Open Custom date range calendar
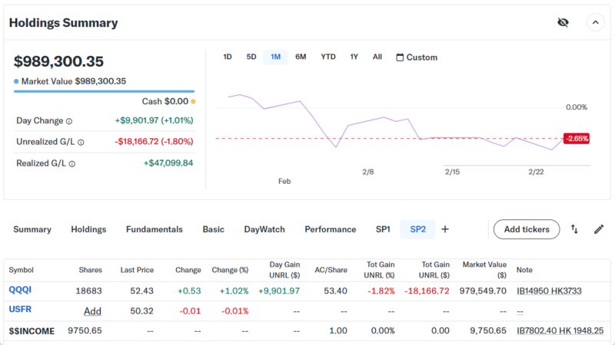This screenshot has width=615, height=345. coord(417,58)
